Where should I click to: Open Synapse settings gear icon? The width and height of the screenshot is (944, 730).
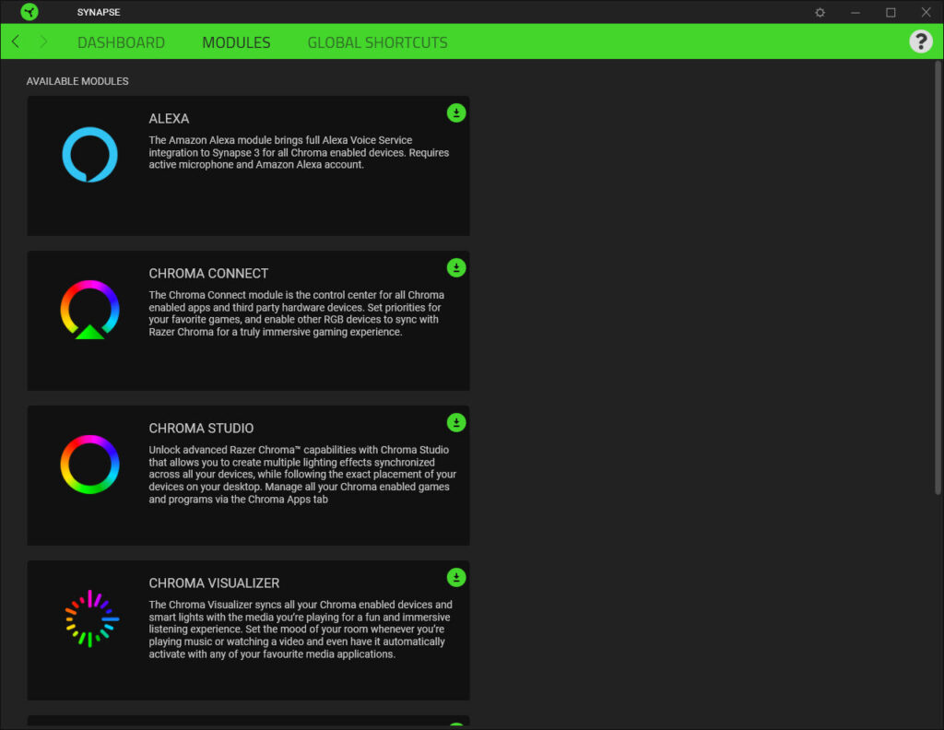tap(820, 12)
